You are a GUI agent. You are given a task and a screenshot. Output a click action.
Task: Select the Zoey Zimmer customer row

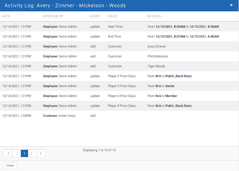pos(119,46)
